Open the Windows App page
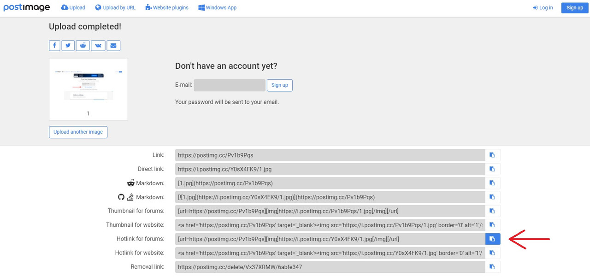 point(218,7)
